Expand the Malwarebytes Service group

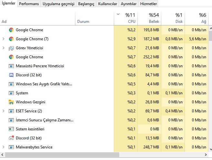point(4,147)
